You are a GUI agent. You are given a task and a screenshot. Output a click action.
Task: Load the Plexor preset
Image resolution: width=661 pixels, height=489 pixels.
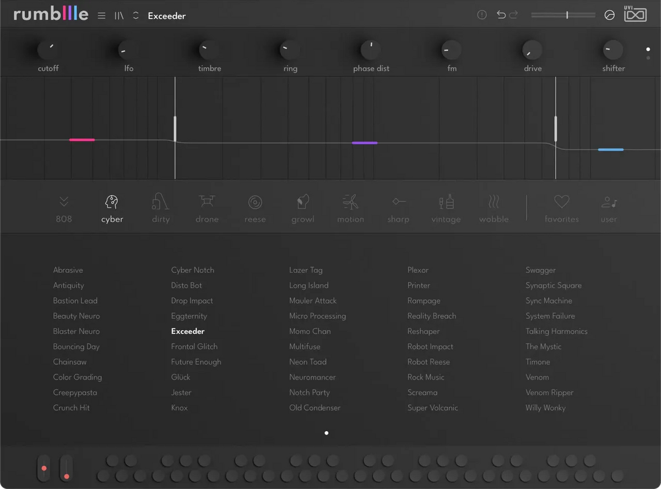click(418, 270)
